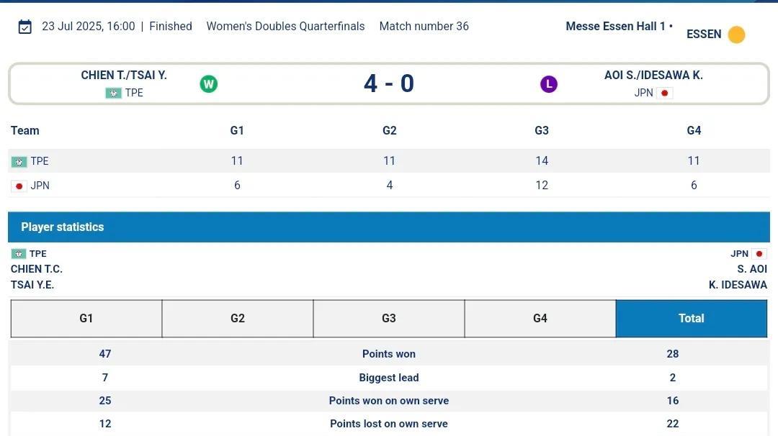Open the CHIEN T./TSAI Y. team link
The height and width of the screenshot is (436, 778).
124,76
